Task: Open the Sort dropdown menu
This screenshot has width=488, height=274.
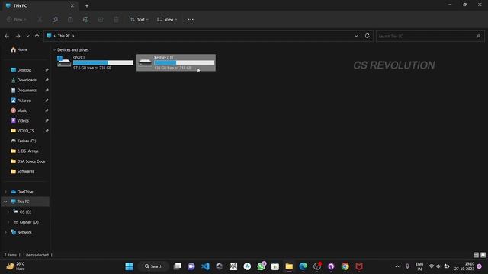Action: coord(139,19)
